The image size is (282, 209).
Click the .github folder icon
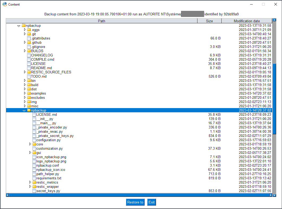tap(29, 42)
